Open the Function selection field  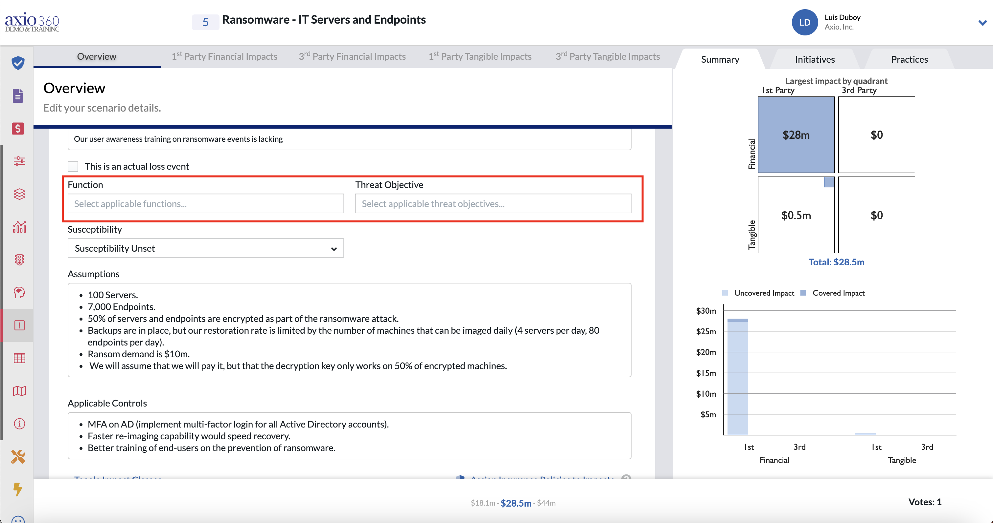205,203
